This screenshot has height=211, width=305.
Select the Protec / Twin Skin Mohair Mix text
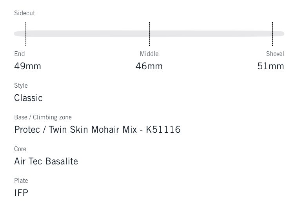(x=75, y=130)
